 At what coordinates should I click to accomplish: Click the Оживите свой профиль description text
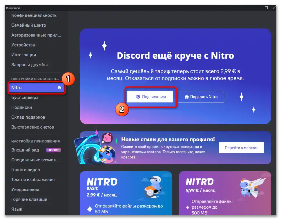pos(163,152)
